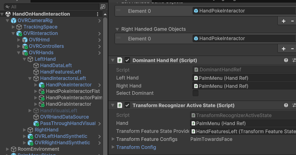The image size is (296, 155).
Task: Expand the HandVisualsLeft node
Action: pos(30,111)
